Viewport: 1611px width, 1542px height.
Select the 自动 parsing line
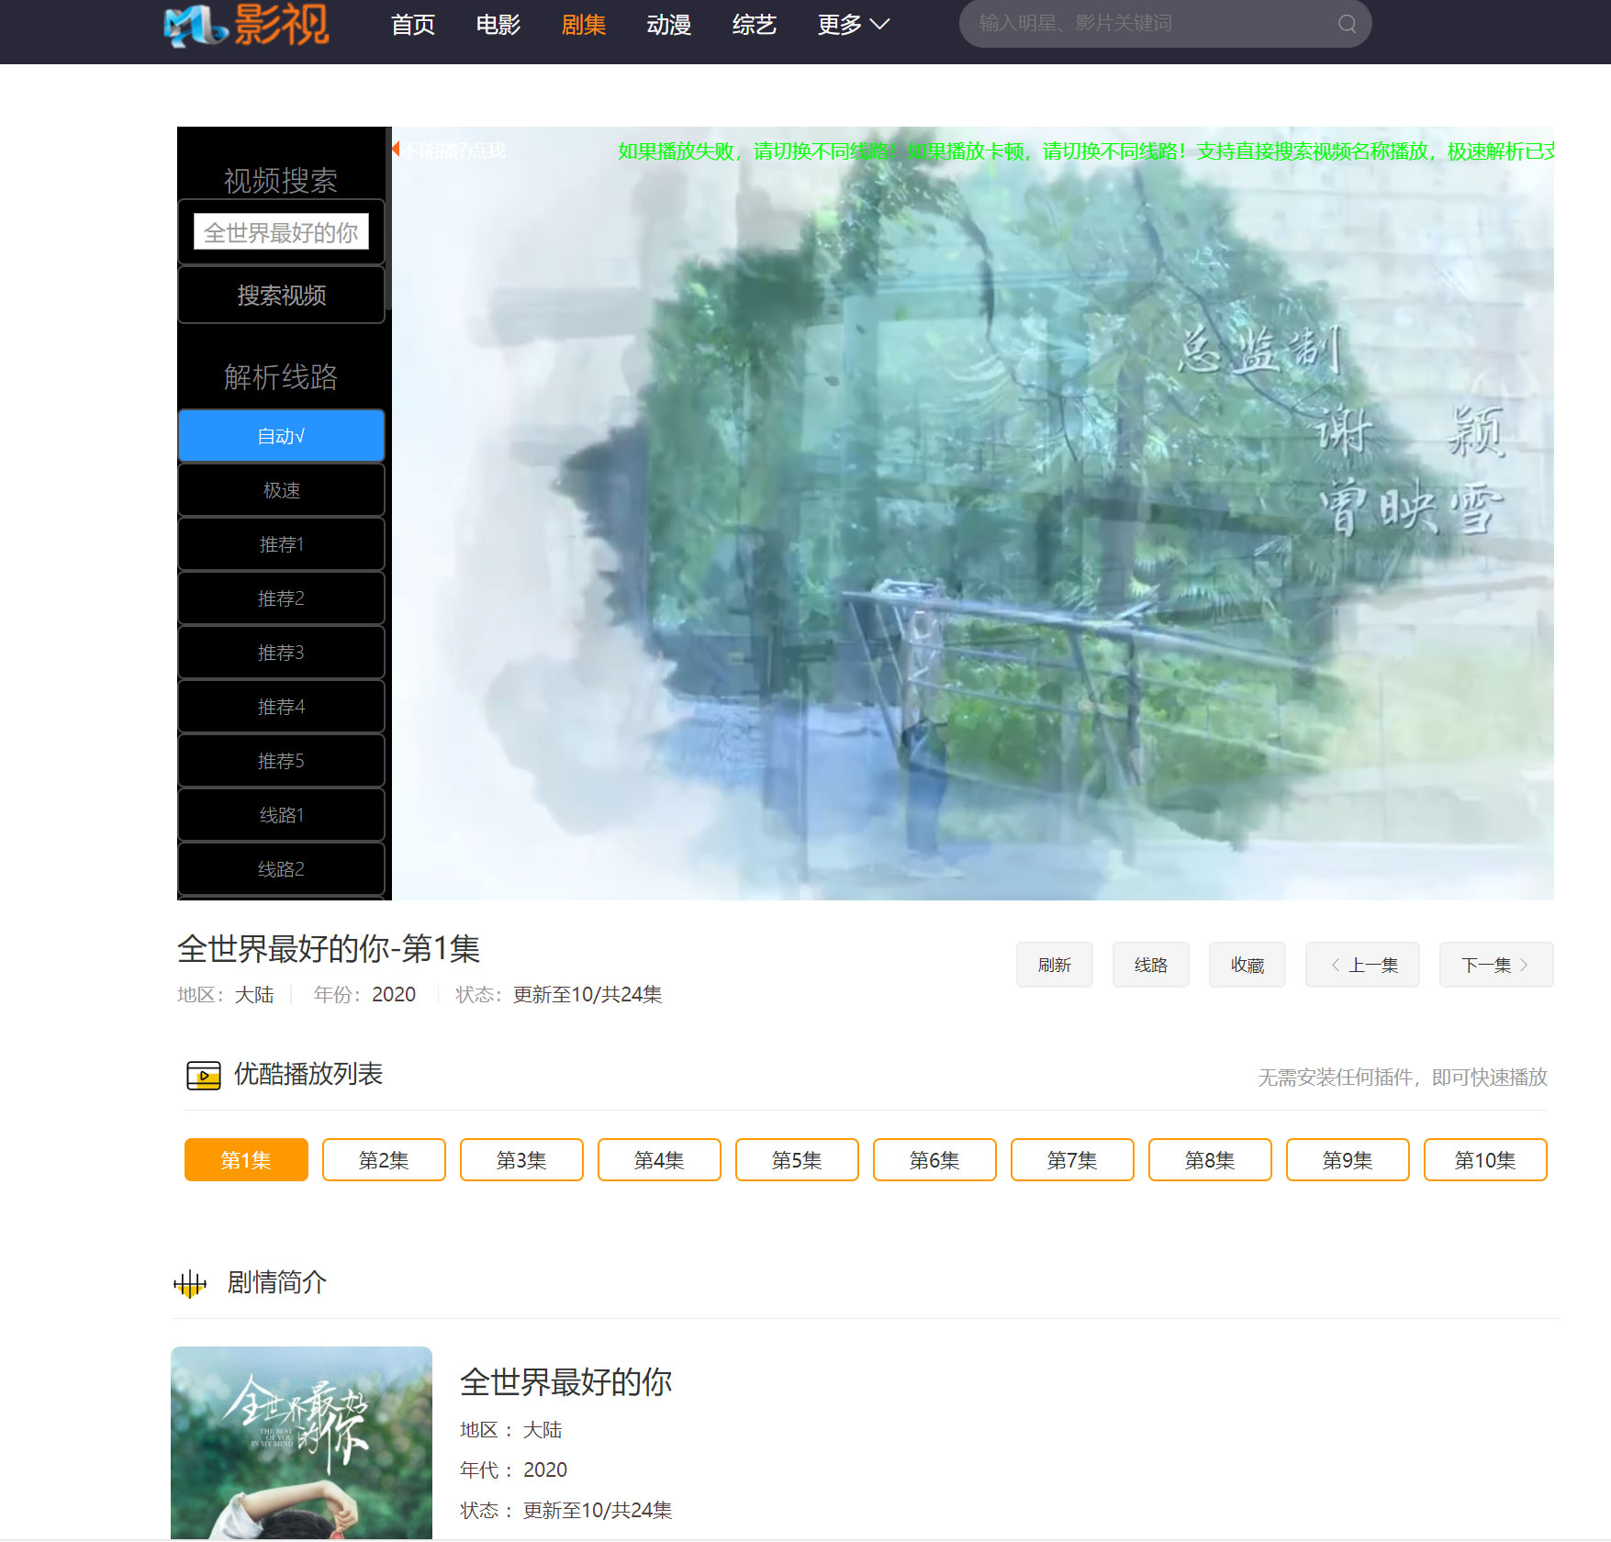tap(281, 435)
